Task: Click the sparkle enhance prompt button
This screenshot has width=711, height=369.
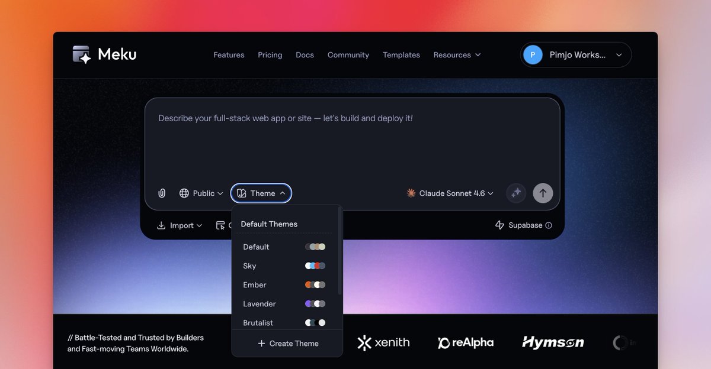Action: pos(516,193)
